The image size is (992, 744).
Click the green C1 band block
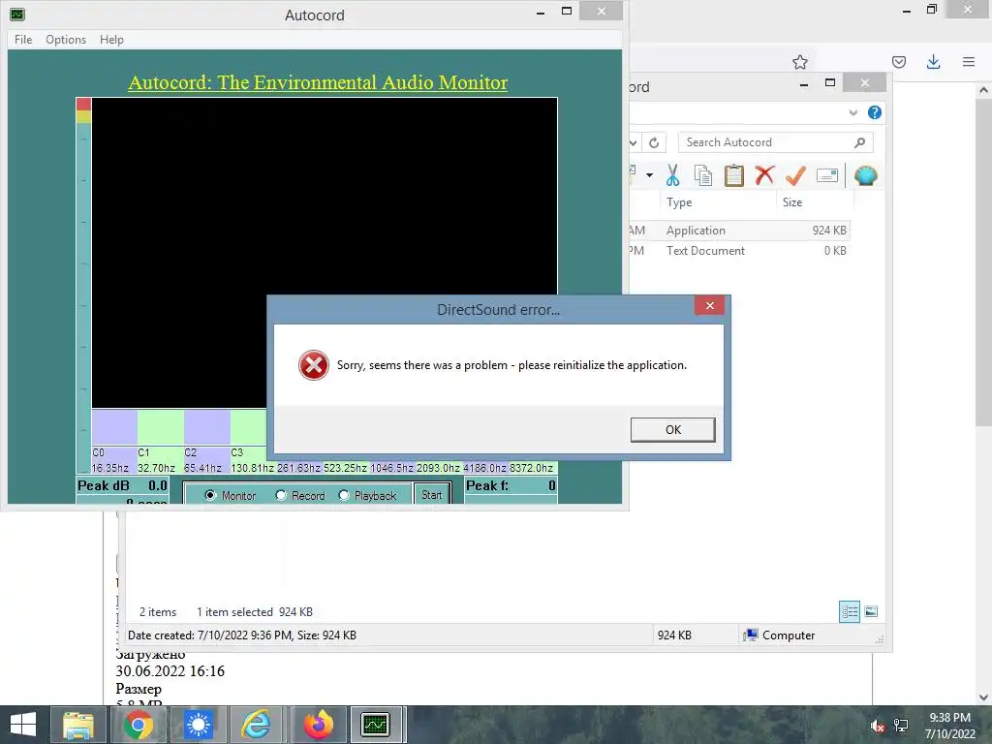(161, 427)
